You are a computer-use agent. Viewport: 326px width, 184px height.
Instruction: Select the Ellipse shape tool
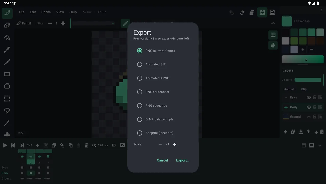tap(7, 86)
